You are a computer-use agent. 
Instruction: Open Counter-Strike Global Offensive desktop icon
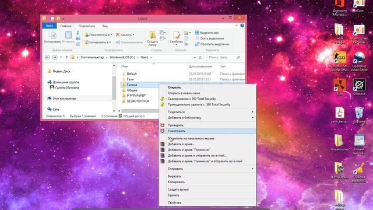coord(340,61)
